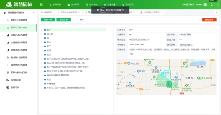Screen dimensions: 221x115
Task: Click the 公园游园分布管理 sidebar icon
Action: (x=8, y=42)
